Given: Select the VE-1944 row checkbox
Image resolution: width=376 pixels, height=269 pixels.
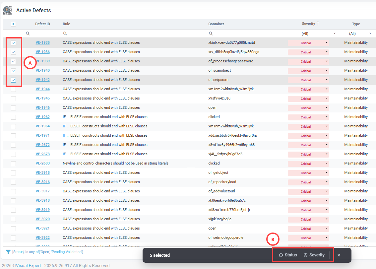Looking at the screenshot, I should pyautogui.click(x=13, y=89).
